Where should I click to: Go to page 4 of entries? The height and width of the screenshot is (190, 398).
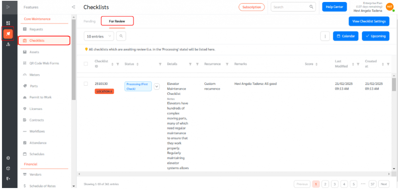click(344, 184)
